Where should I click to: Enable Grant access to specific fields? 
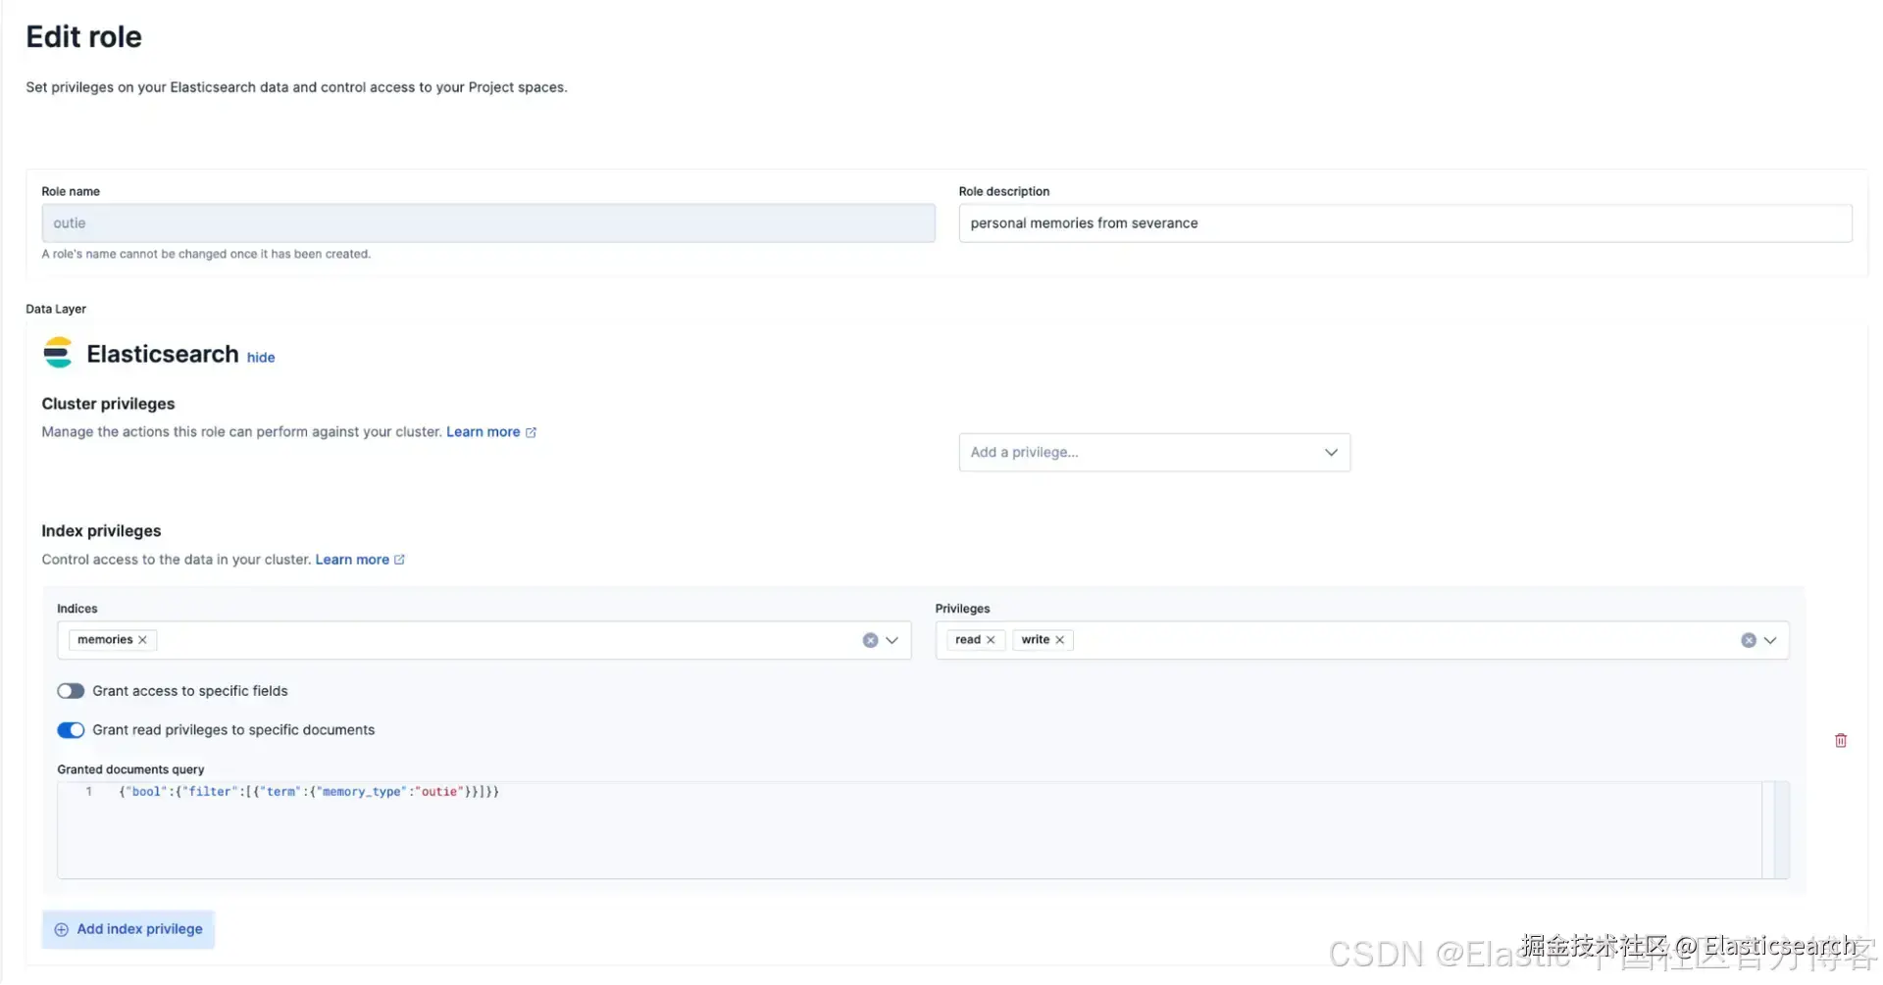pos(71,691)
